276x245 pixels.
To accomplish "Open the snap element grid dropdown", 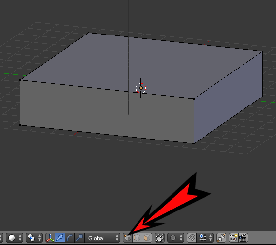I will pyautogui.click(x=205, y=238).
